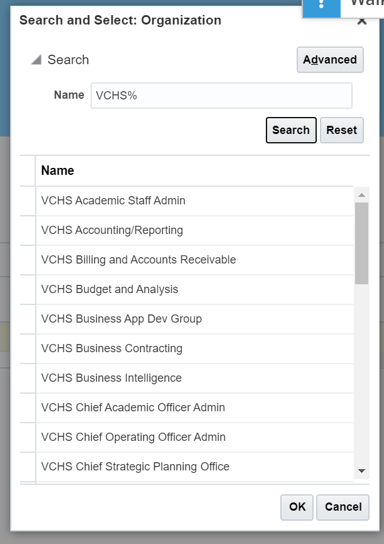Reset the search criteria
Viewport: 384px width, 544px height.
pyautogui.click(x=341, y=130)
